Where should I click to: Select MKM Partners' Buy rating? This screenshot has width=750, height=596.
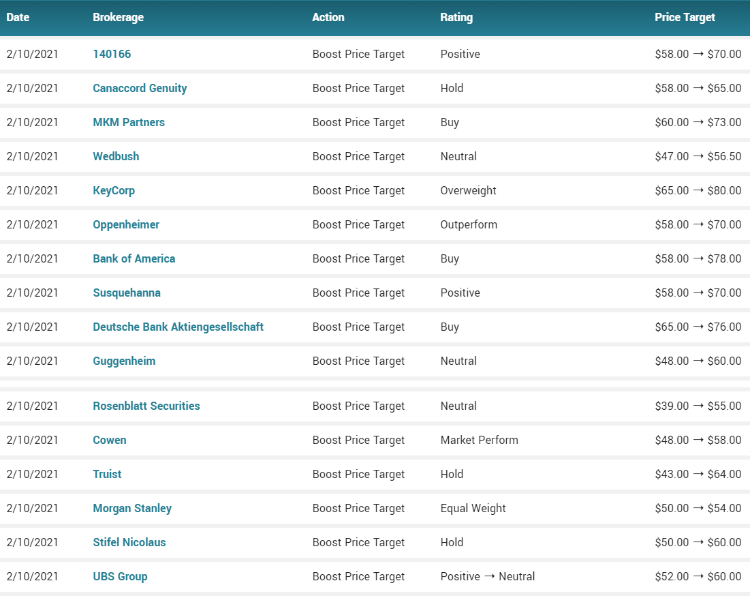pos(450,122)
